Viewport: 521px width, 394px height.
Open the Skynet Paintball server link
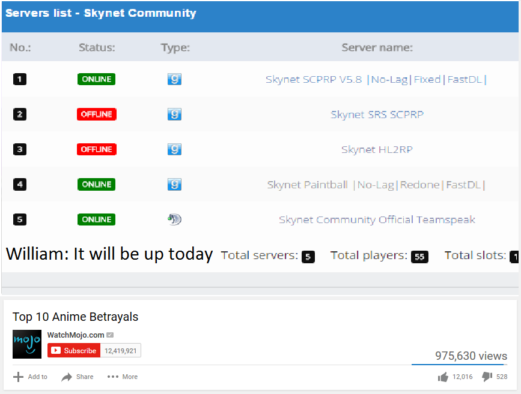point(376,185)
